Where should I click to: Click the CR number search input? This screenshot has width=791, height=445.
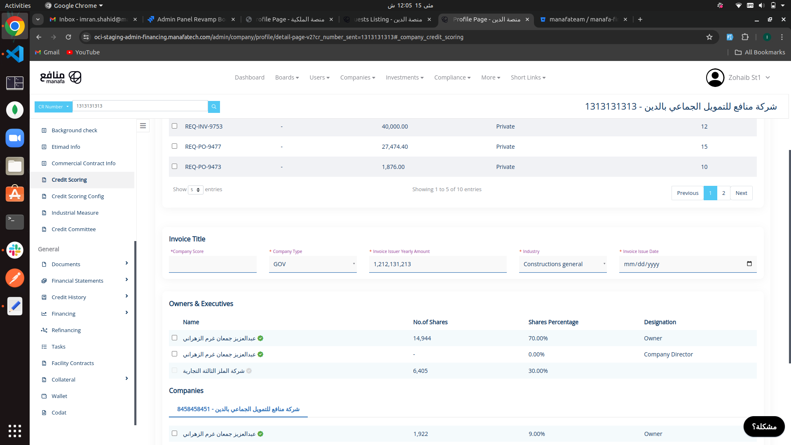[x=140, y=106]
